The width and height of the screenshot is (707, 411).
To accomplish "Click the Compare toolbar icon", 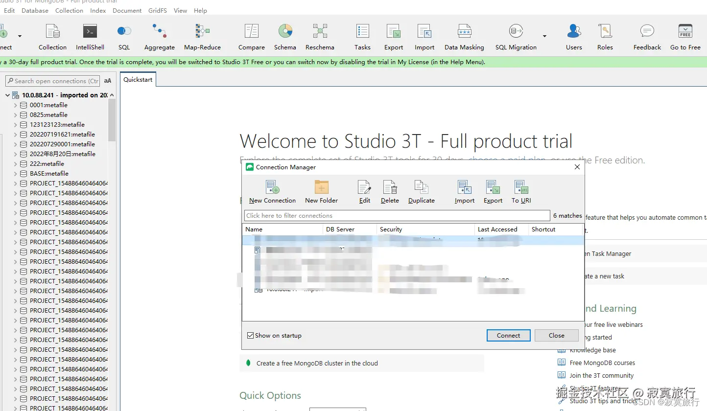I will [x=252, y=37].
